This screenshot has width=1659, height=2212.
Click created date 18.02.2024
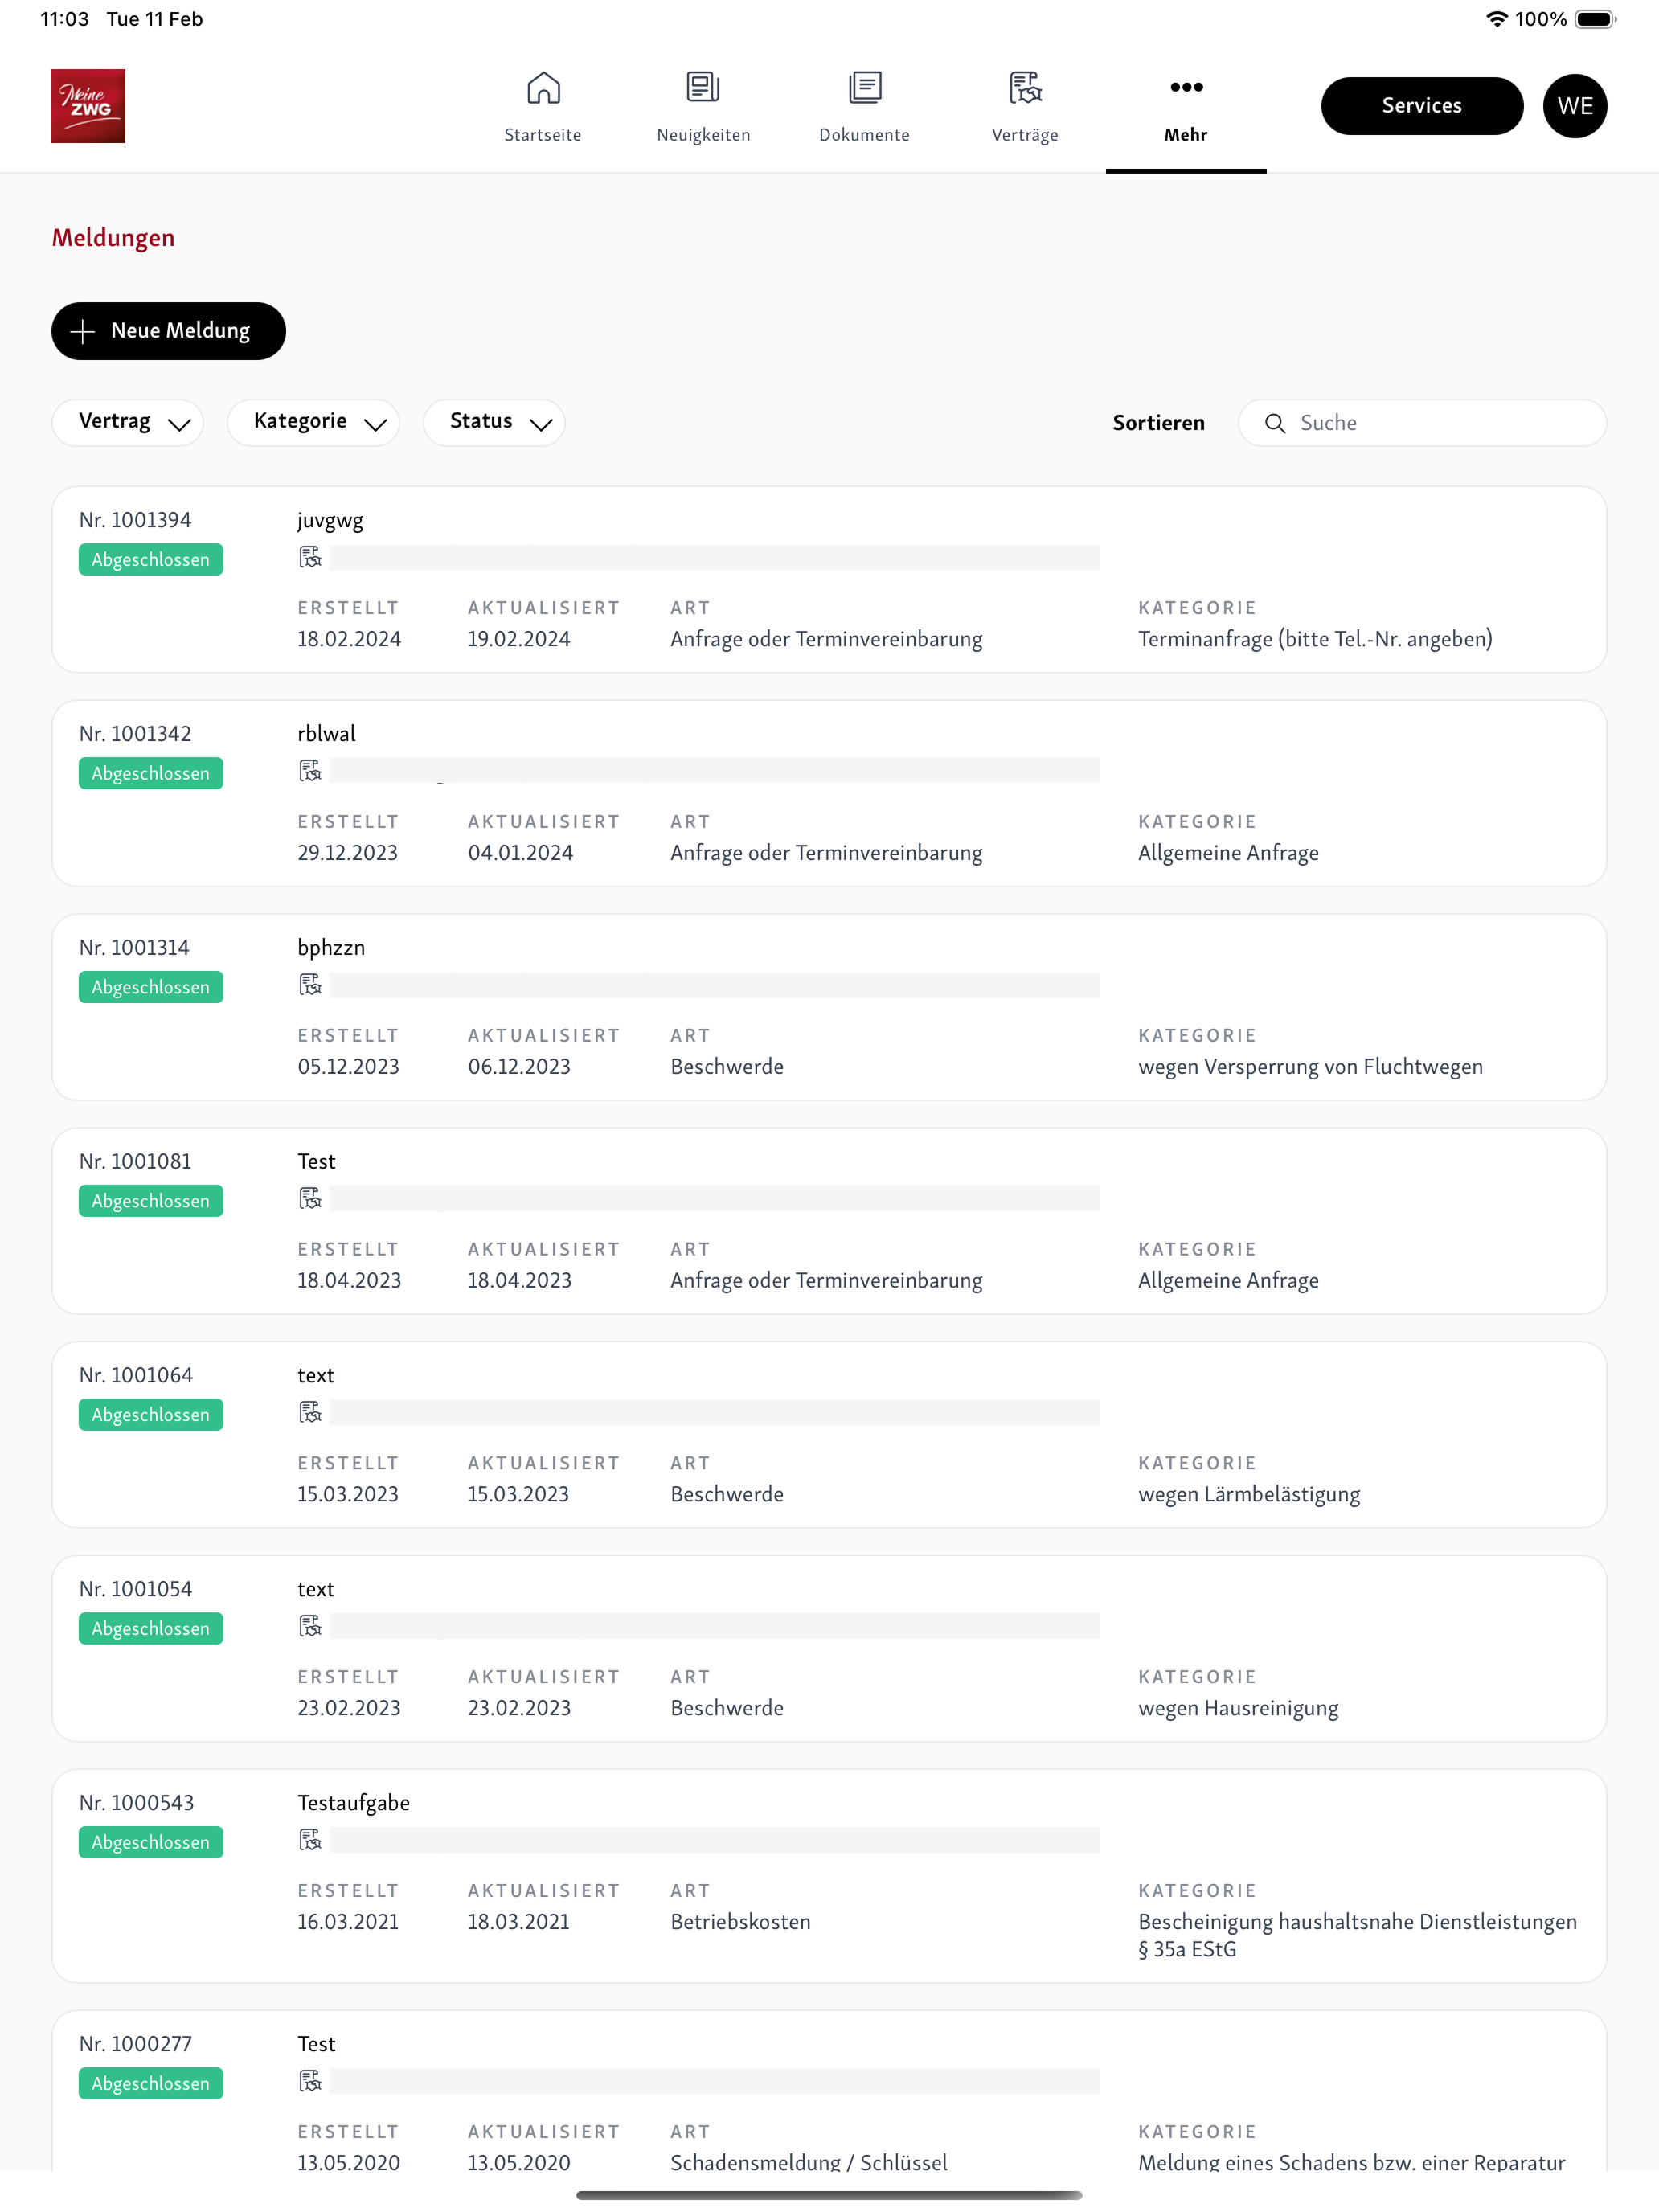(349, 639)
